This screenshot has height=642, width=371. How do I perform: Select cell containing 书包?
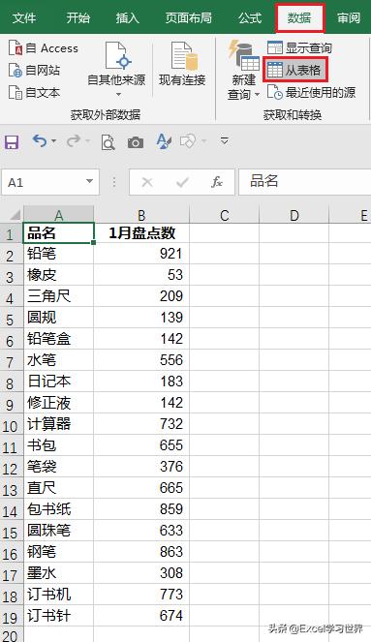(59, 445)
